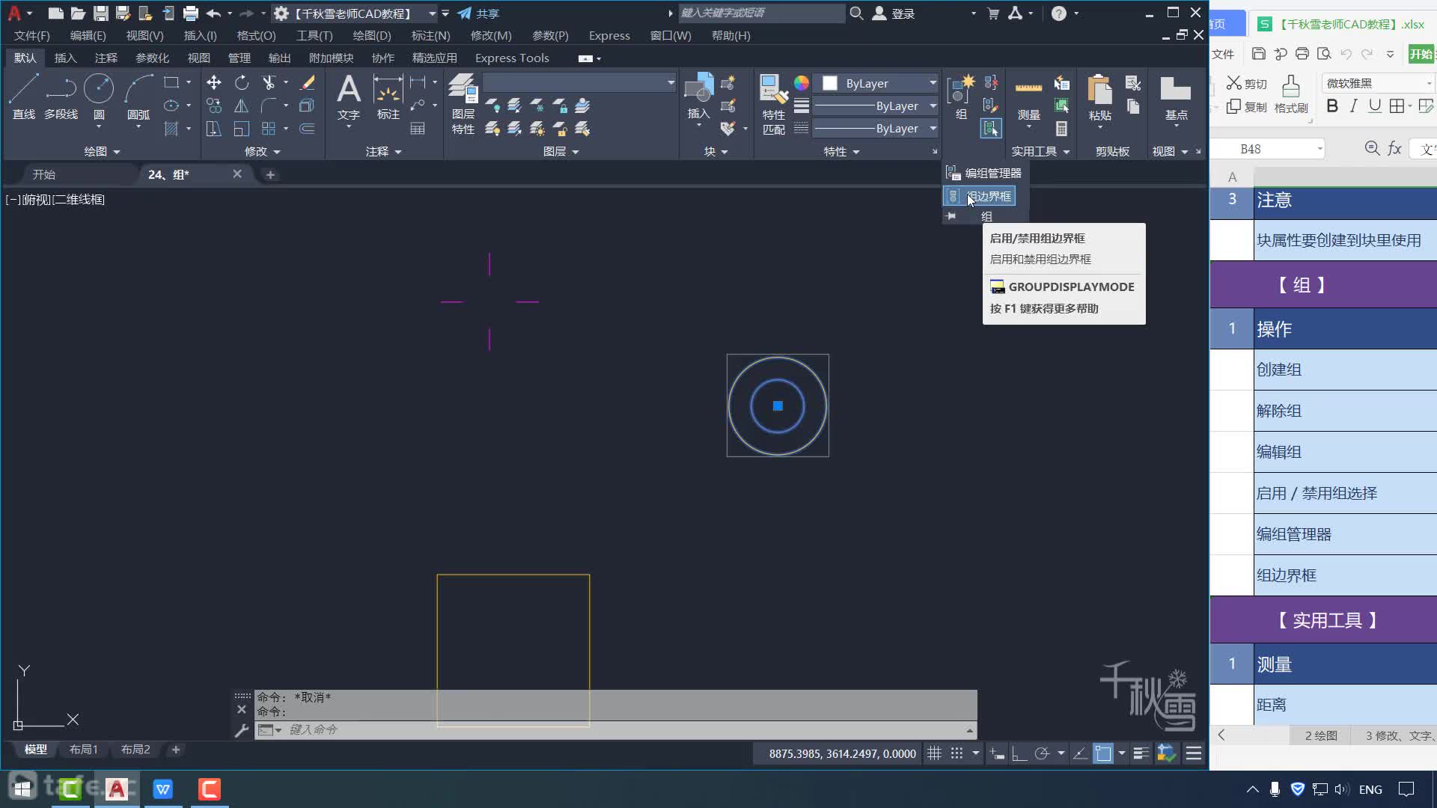
Task: Select the Polyline (多段线) tool
Action: [61, 97]
